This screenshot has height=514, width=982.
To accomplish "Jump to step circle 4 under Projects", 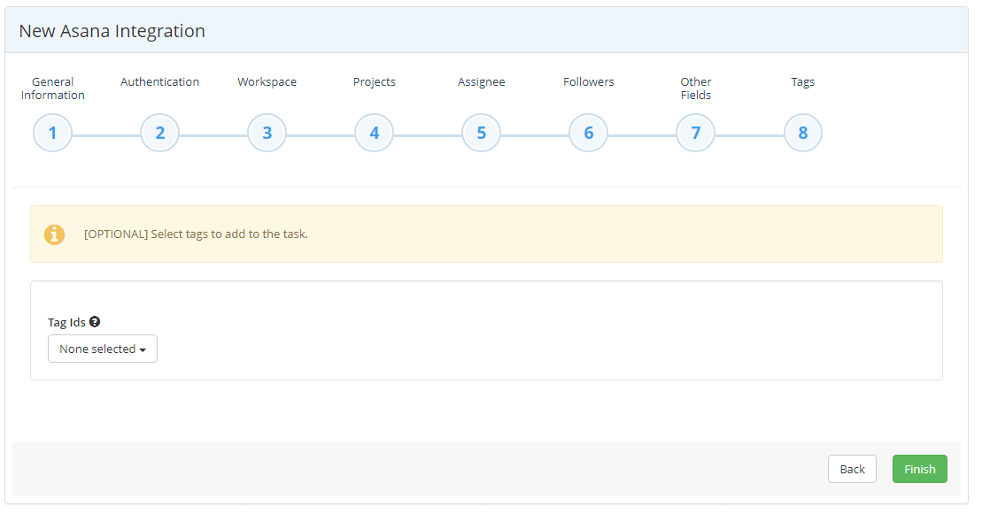I will pos(374,132).
